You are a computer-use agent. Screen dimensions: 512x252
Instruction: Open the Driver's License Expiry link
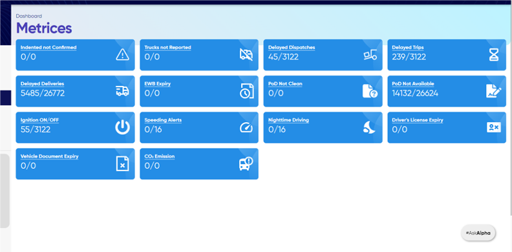pyautogui.click(x=418, y=120)
